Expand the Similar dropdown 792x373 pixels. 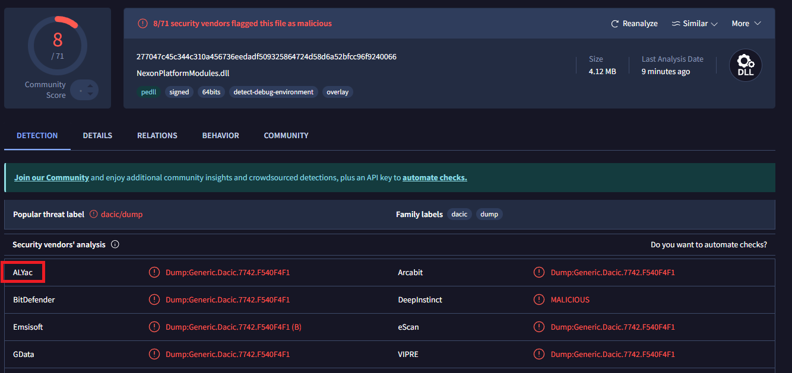click(x=695, y=24)
